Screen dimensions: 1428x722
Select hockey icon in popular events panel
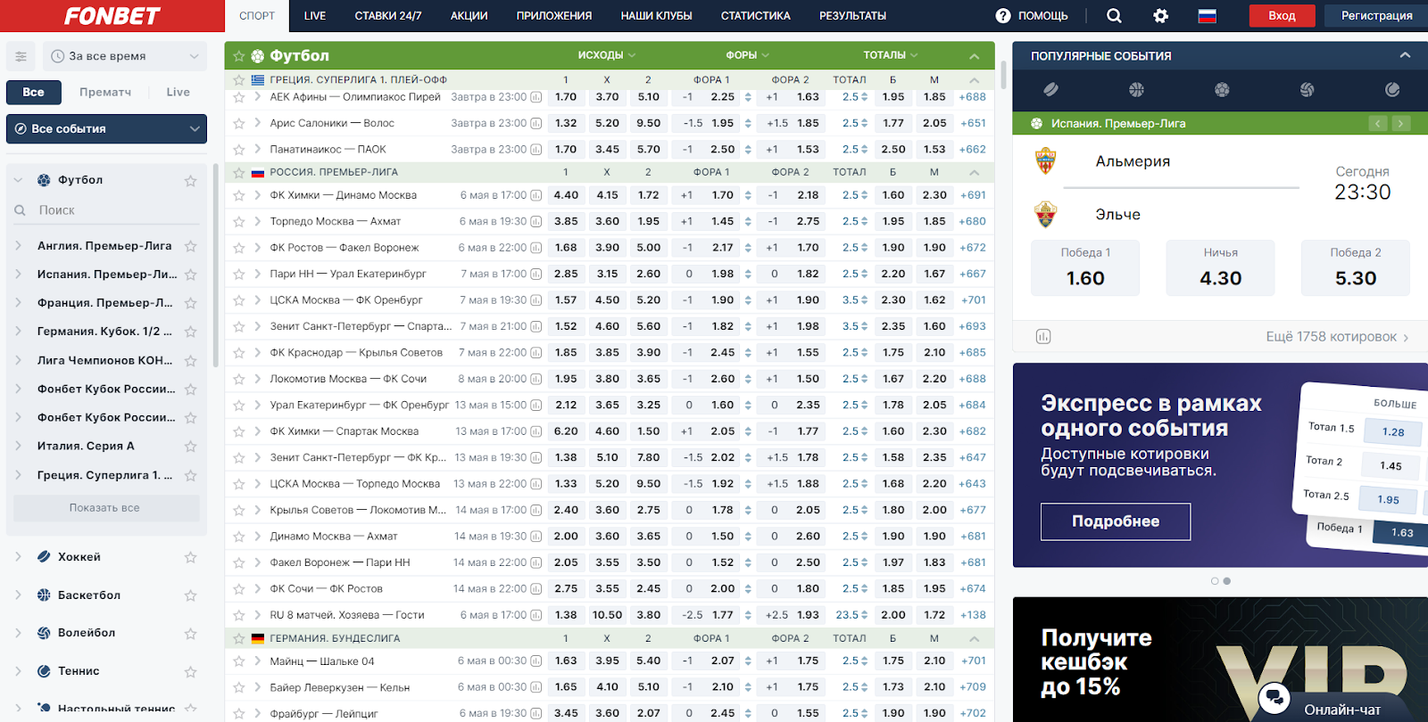pos(1050,89)
